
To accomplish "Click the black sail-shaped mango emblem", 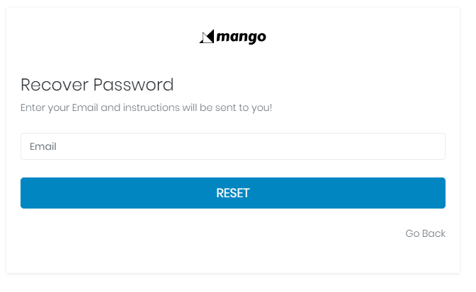I will coord(206,37).
